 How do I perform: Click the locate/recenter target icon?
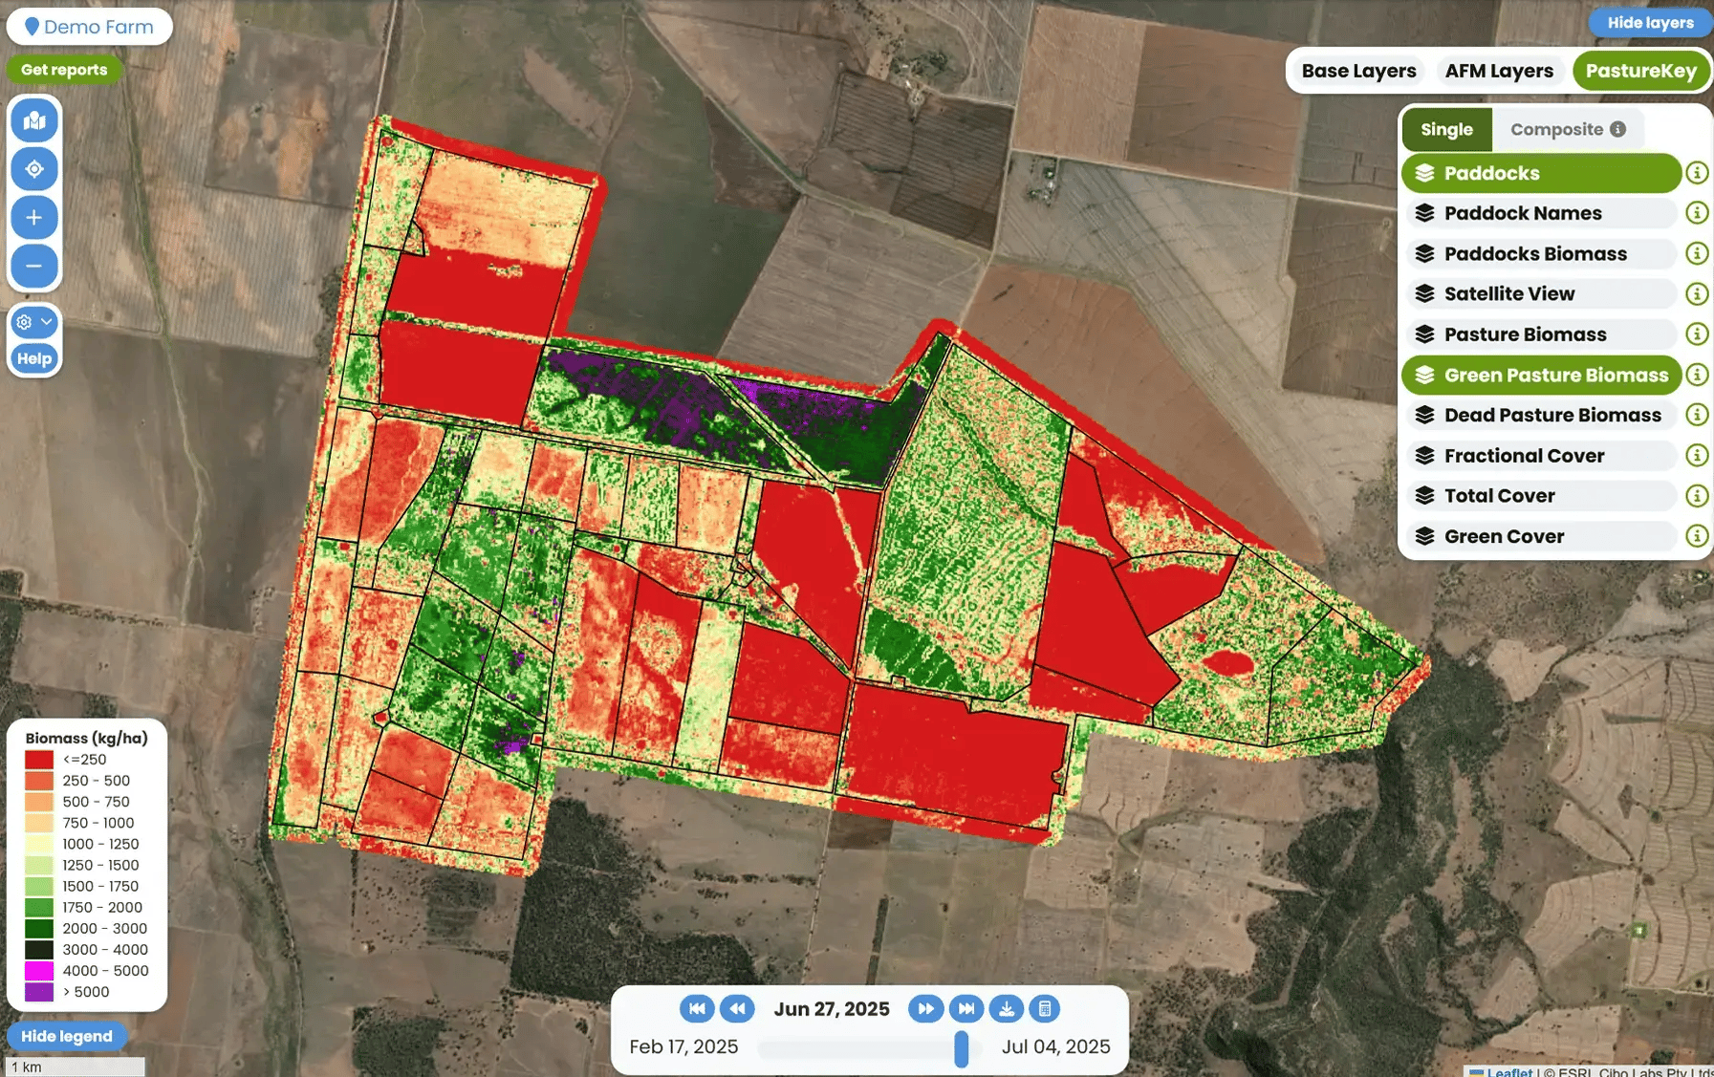pos(34,169)
